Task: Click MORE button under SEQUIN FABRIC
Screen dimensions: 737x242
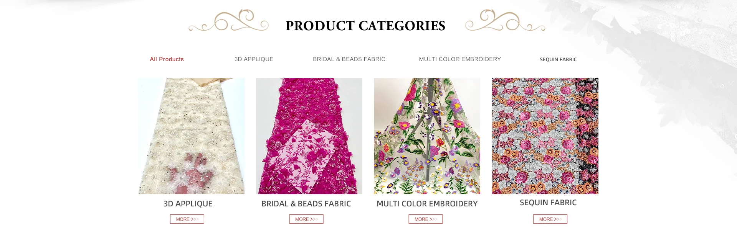Action: 550,219
